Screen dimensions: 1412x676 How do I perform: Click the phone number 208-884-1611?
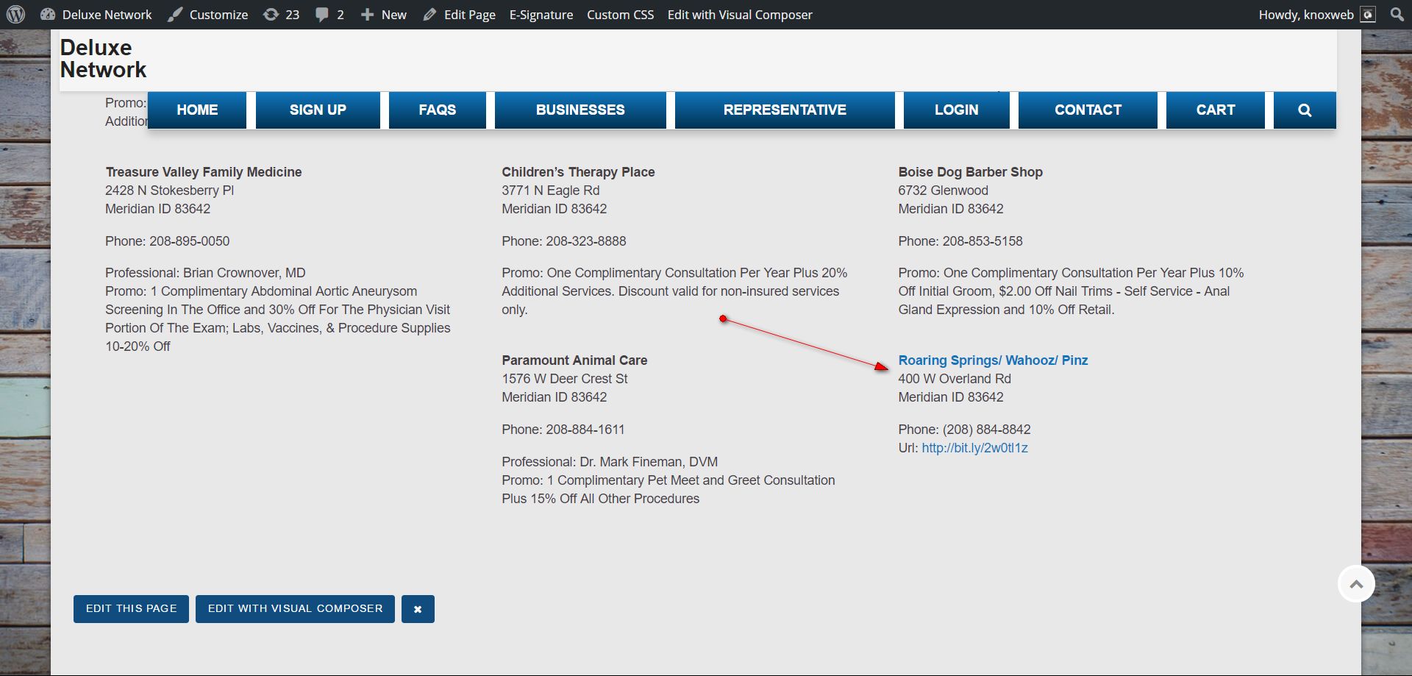[x=585, y=430]
